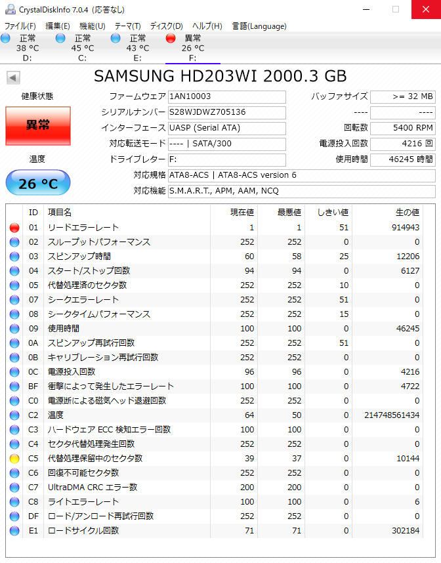Click the drive letter field F:
Image resolution: width=441 pixels, height=563 pixels.
tap(227, 160)
